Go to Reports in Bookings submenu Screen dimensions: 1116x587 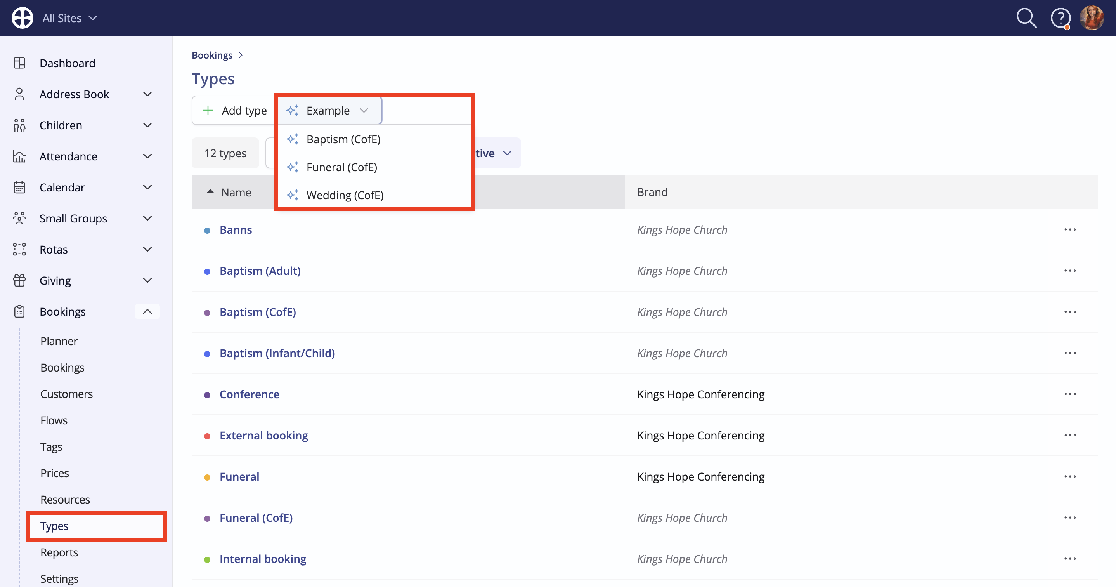coord(59,553)
